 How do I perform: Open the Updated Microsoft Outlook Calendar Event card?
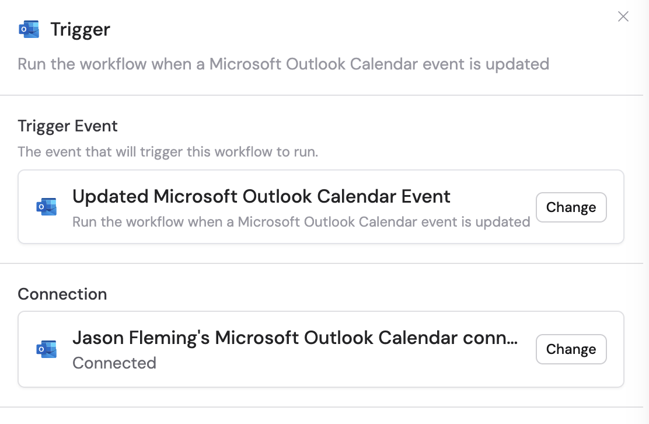click(261, 197)
